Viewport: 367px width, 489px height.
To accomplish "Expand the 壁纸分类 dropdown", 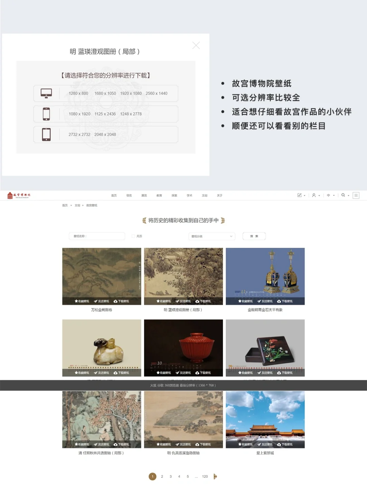I will 212,236.
